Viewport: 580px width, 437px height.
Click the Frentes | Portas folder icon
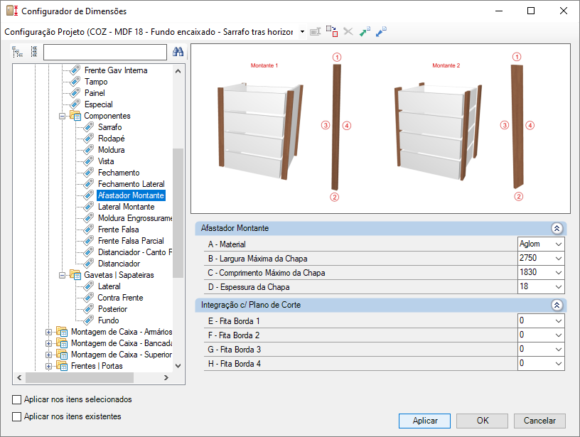tap(62, 366)
